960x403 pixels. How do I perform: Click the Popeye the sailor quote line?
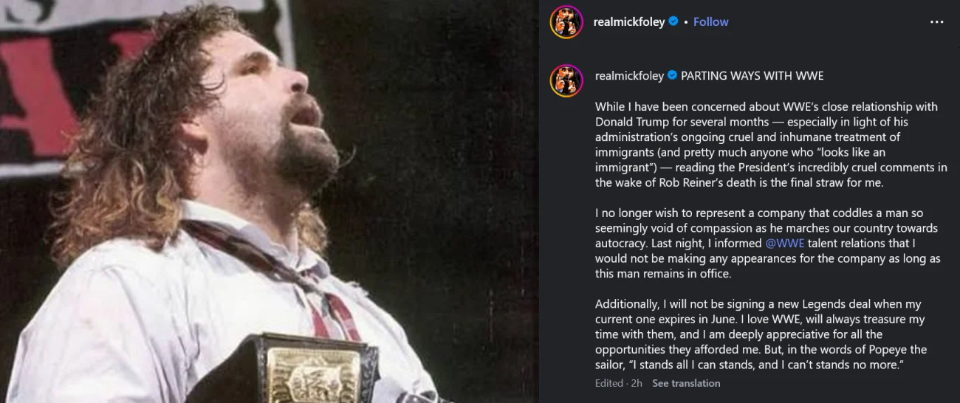750,365
